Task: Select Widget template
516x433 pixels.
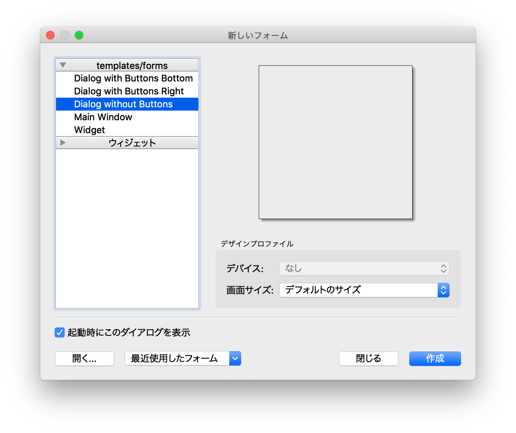Action: click(x=127, y=130)
